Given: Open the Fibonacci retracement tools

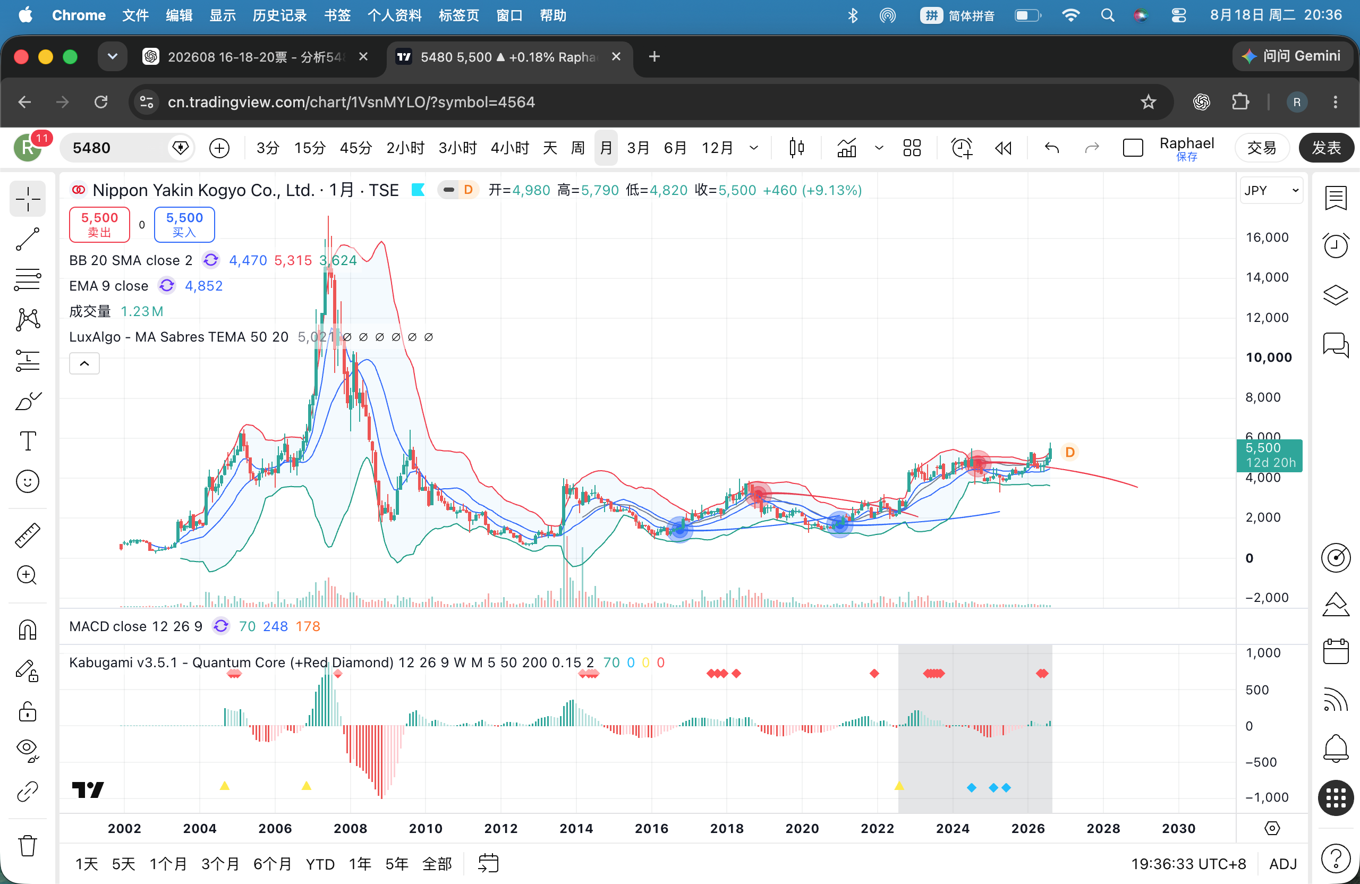Looking at the screenshot, I should [28, 279].
